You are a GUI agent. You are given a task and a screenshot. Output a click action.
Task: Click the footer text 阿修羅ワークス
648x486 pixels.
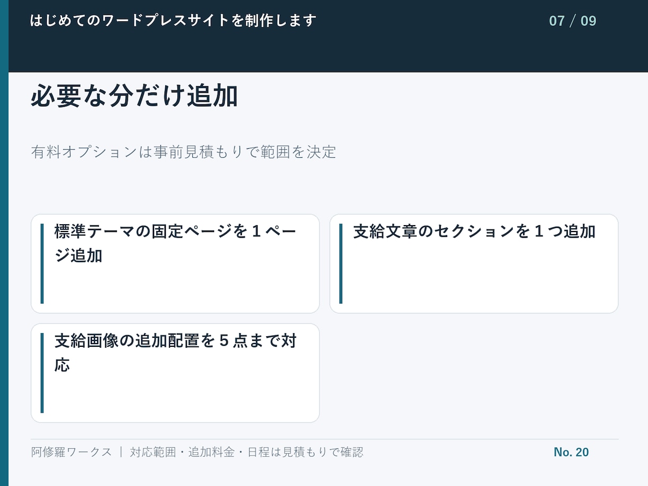click(71, 452)
